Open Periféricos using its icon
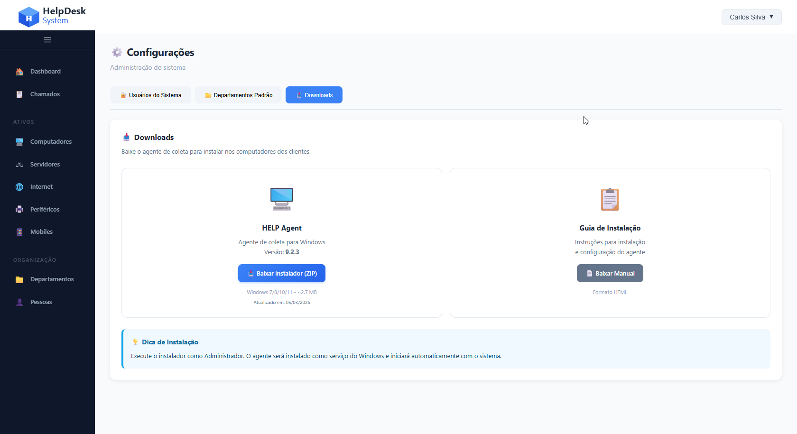797x434 pixels. (19, 209)
